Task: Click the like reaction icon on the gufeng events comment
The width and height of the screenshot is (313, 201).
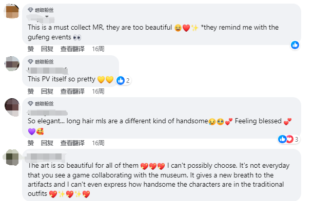Action: click(295, 45)
